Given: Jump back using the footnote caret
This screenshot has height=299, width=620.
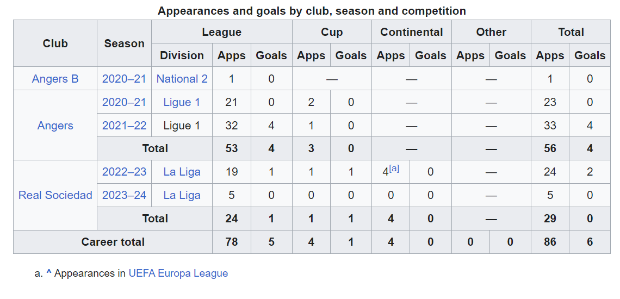Looking at the screenshot, I should point(49,273).
